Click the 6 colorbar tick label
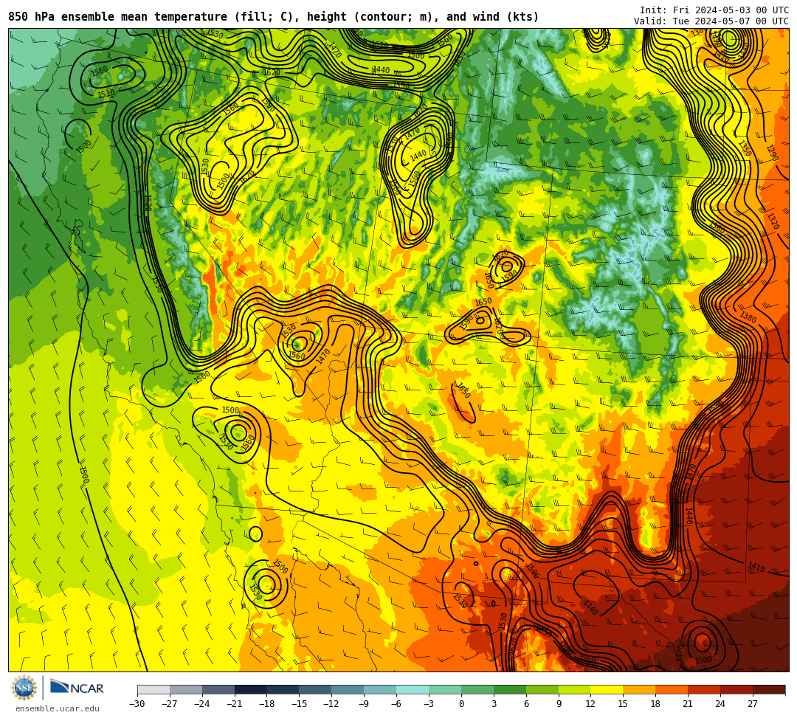The height and width of the screenshot is (718, 797). click(x=526, y=704)
